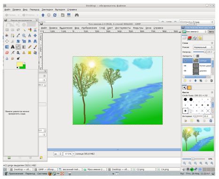The height and width of the screenshot is (179, 219).
Task: Open the Режим Нормальный mode dropdown
Action: [x=203, y=47]
